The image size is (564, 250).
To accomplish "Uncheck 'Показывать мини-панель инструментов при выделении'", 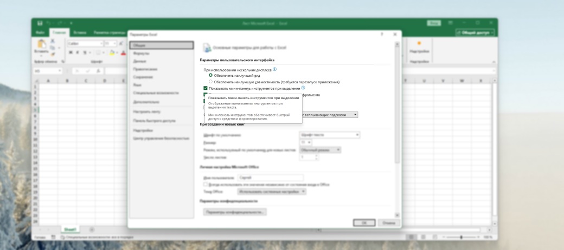I will point(206,88).
